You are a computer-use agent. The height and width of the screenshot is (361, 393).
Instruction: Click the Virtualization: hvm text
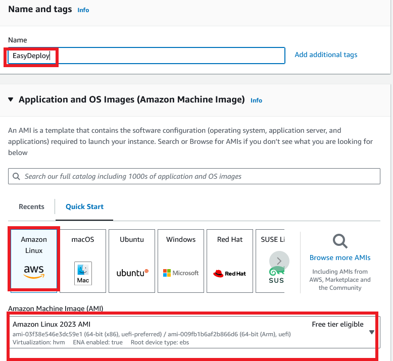pos(38,342)
